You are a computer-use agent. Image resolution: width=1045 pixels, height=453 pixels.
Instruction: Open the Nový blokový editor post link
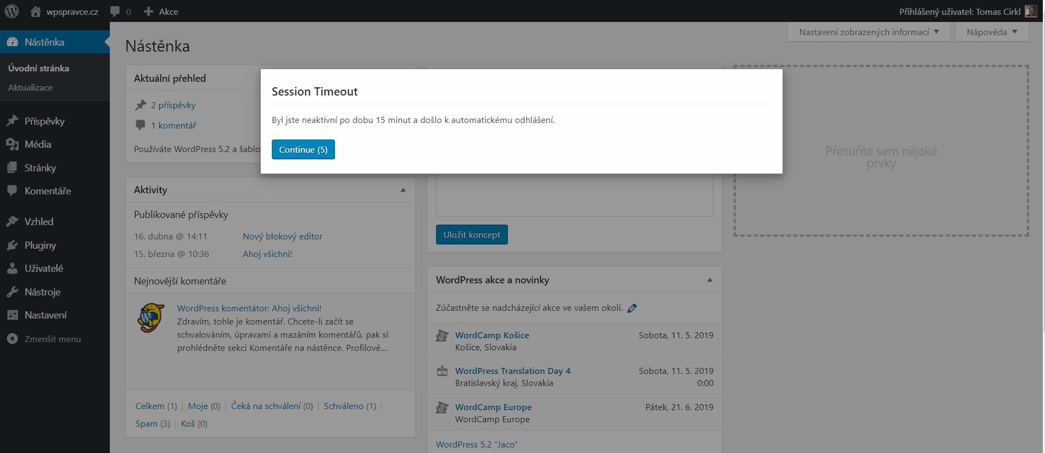tap(282, 236)
